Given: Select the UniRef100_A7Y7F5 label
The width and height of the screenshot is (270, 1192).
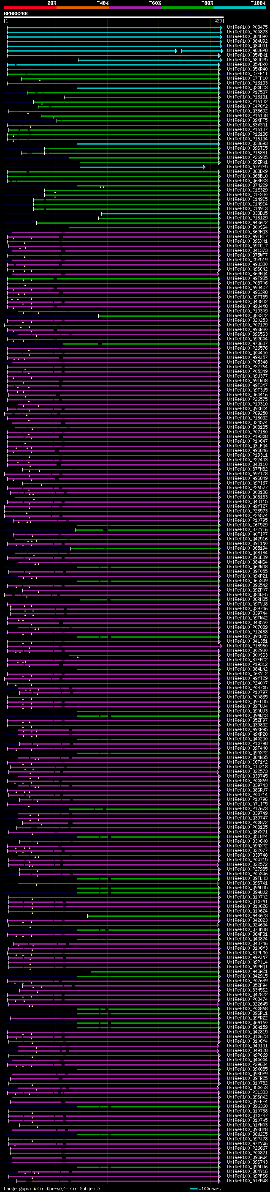Looking at the screenshot, I should pos(247,167).
